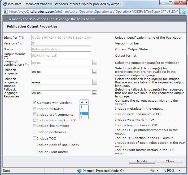Click the zoom magnifier icon showing 100%
This screenshot has height=175, width=188.
coord(164,170)
